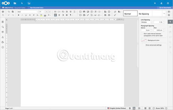Check 'Don't add interval between paragraphs' box
The width and height of the screenshot is (173, 110).
142,34
